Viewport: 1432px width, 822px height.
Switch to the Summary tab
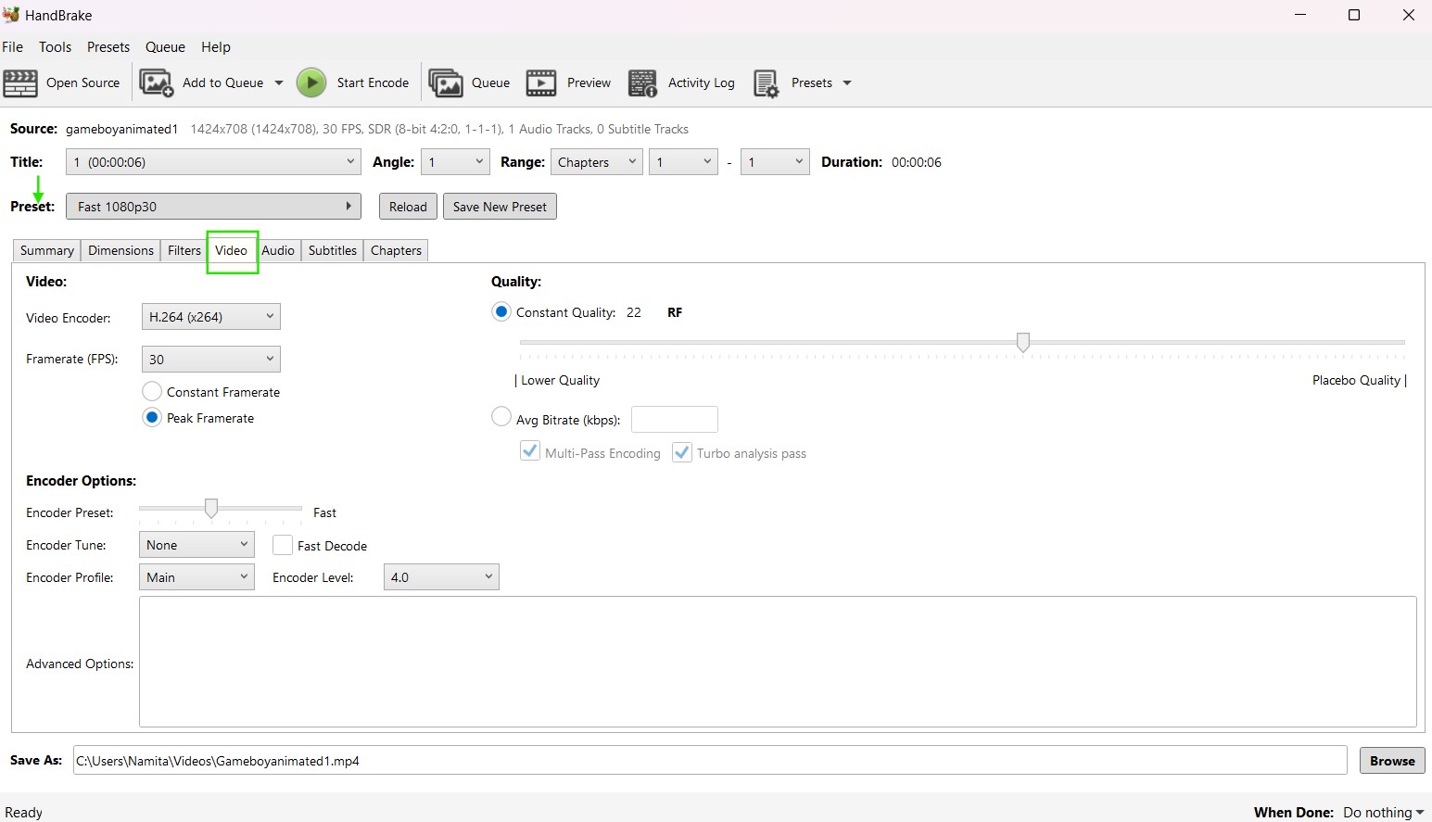(47, 250)
